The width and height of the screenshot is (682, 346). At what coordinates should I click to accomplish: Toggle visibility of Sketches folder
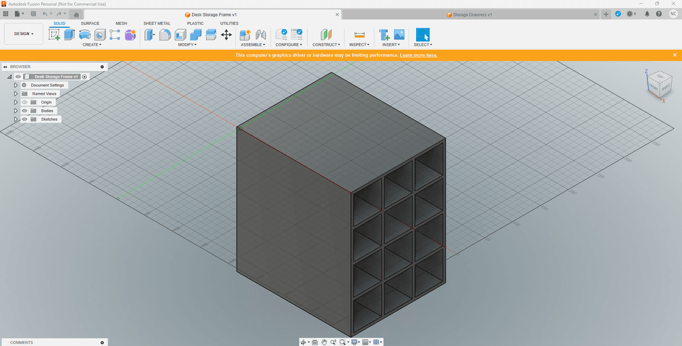(x=25, y=119)
